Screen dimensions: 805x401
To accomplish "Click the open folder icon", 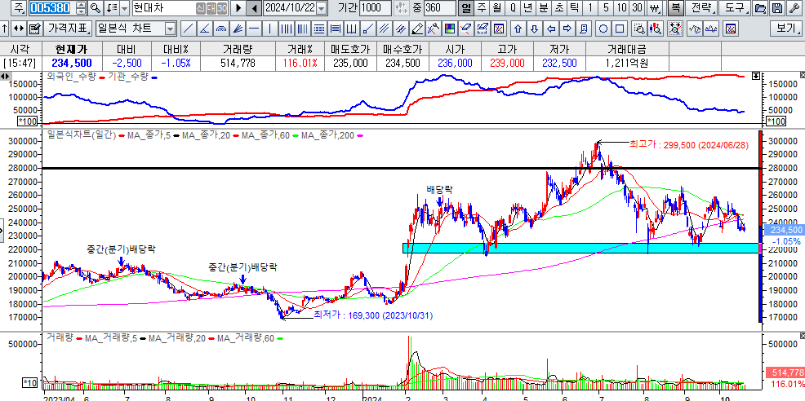I will (759, 8).
